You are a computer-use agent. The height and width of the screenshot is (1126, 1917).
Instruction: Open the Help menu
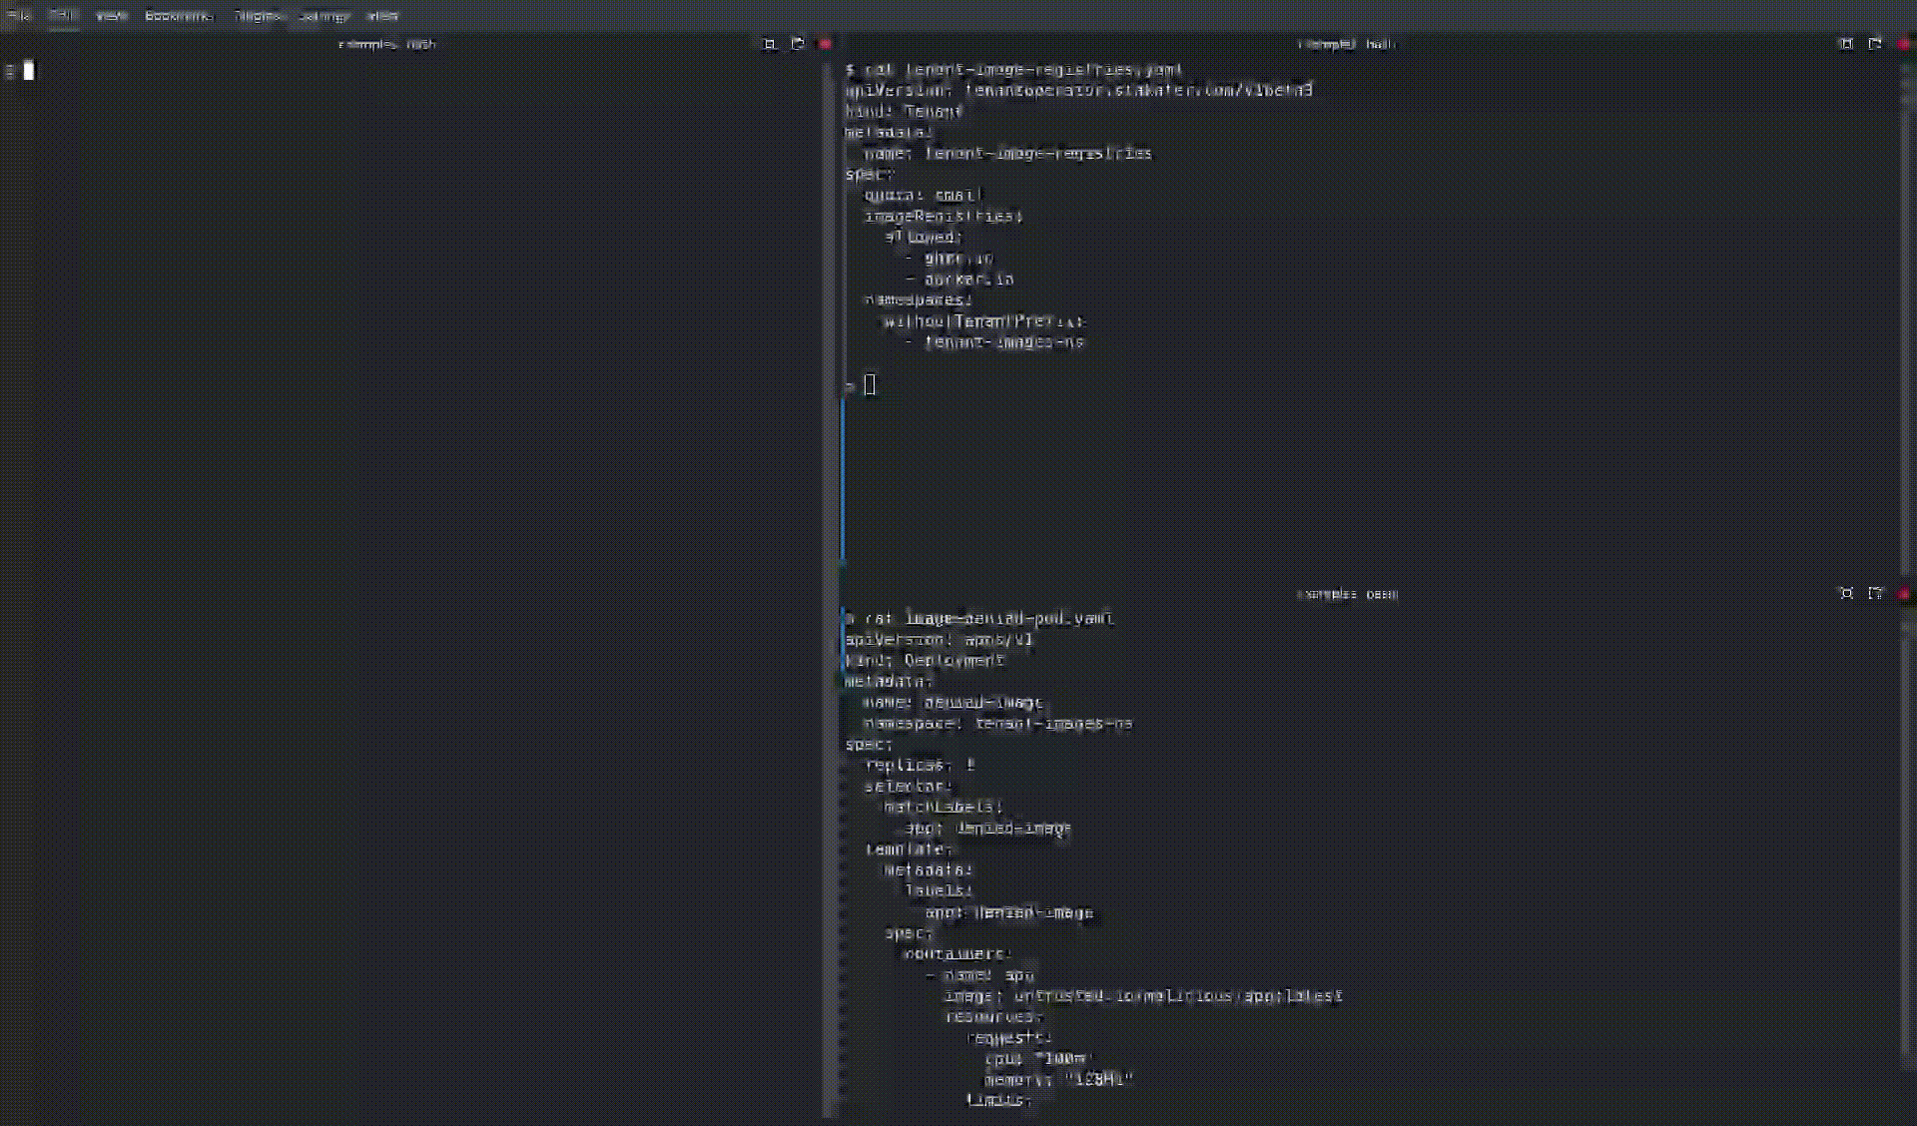pos(380,15)
